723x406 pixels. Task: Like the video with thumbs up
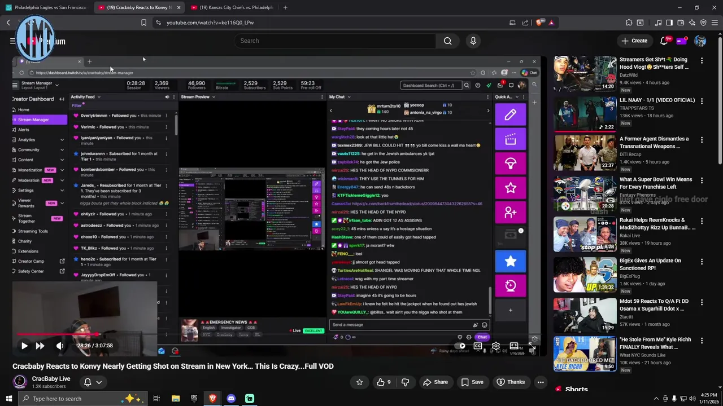(x=384, y=382)
